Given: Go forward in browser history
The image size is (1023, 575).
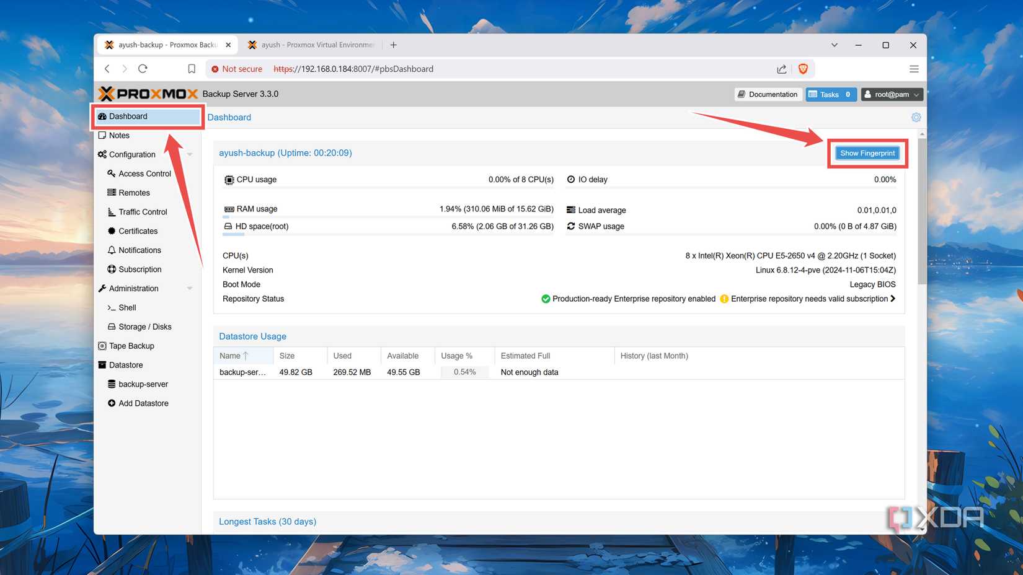Looking at the screenshot, I should point(125,69).
